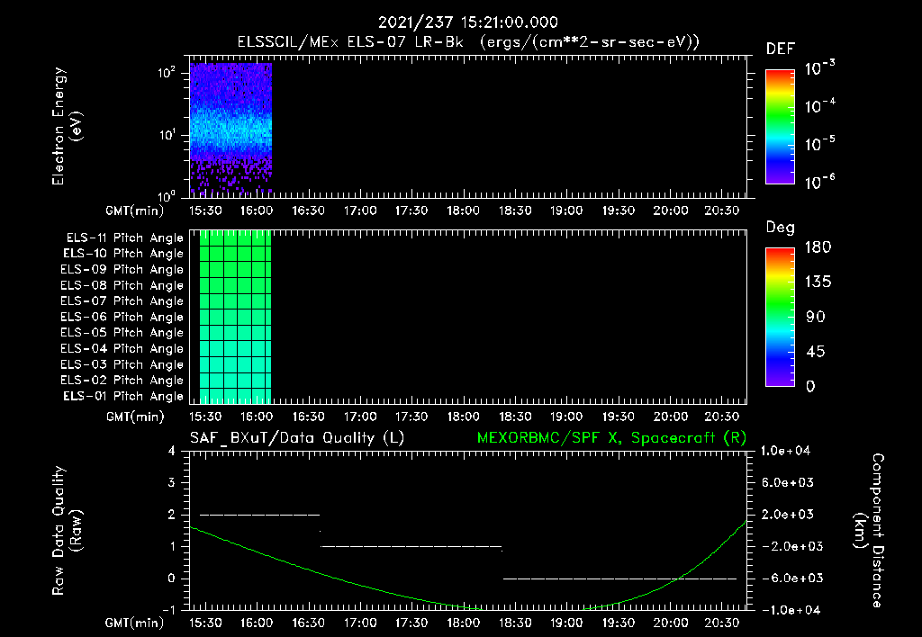Viewport: 922px width, 637px height.
Task: Select the ELS-01 Pitch Angle row label
Action: (x=123, y=396)
